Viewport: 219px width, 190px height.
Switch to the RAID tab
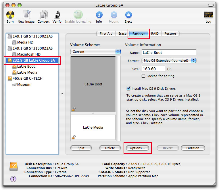155,34
